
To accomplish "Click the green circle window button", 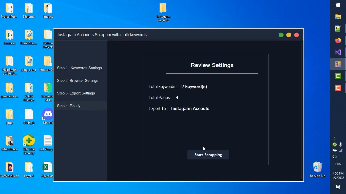I will coord(281,35).
